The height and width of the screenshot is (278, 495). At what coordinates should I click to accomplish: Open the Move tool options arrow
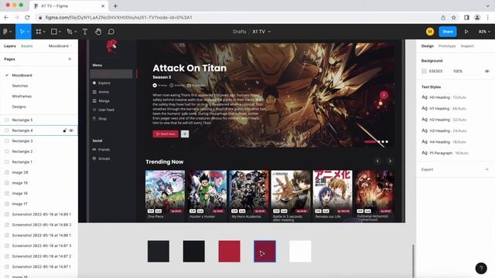(x=28, y=32)
